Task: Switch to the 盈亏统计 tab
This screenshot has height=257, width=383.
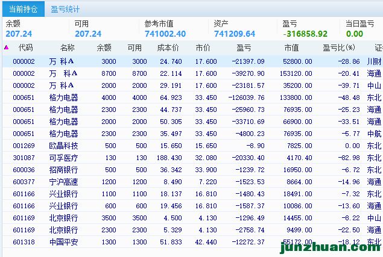Action: tap(65, 10)
